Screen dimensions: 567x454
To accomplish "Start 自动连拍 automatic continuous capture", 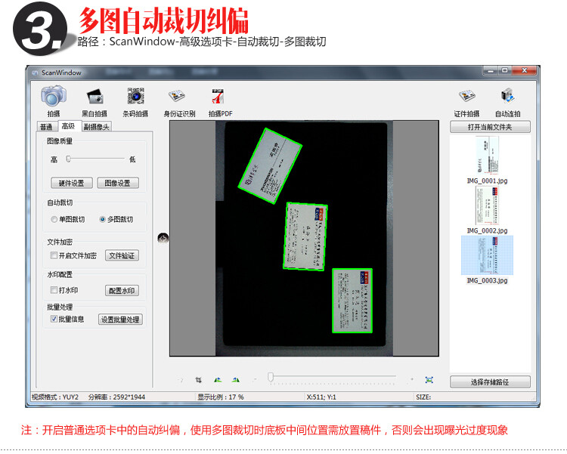I will (507, 97).
